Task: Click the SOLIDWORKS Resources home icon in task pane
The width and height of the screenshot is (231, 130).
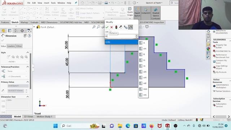Action: coord(208,32)
